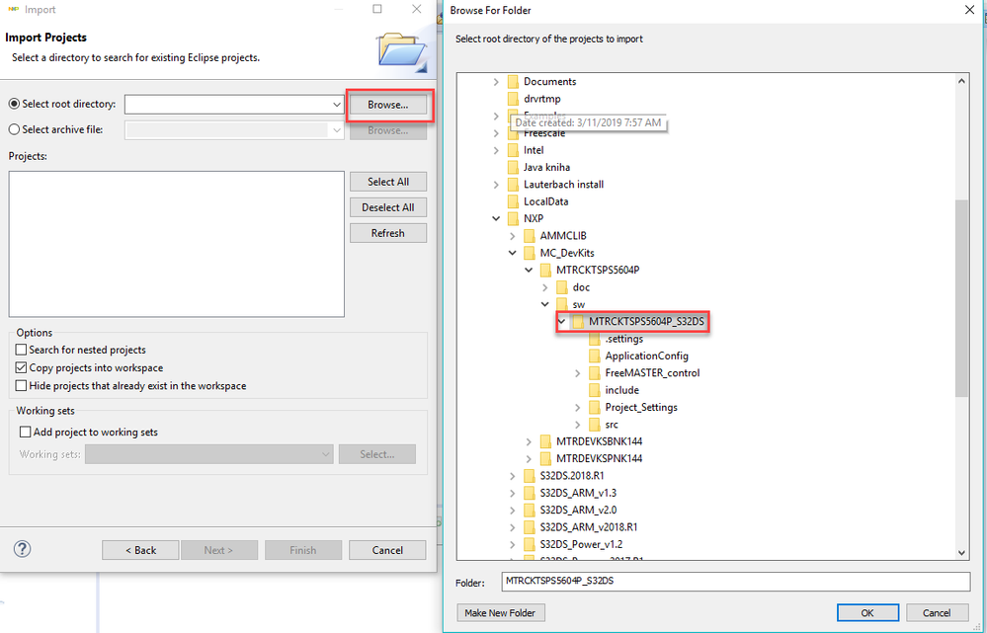Viewport: 987px width, 633px height.
Task: Click the AMMCLIB folder icon
Action: [x=530, y=236]
